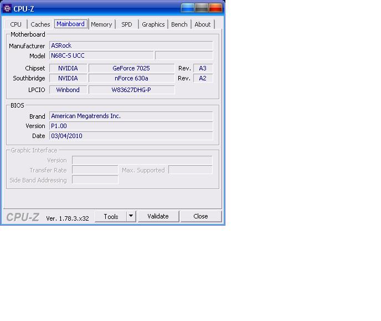Screen dimensions: 381x321
Task: Switch to the SPD tab
Action: tap(127, 24)
